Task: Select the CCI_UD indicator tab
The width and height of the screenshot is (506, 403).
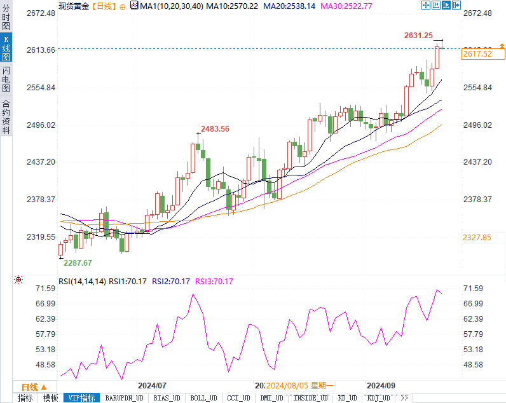Action: pos(239,398)
